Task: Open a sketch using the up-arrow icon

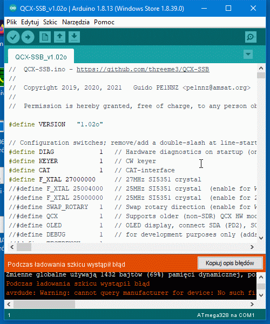Action: [x=60, y=37]
